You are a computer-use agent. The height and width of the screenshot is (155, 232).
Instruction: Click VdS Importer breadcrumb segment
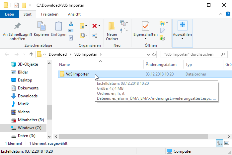click(86, 54)
